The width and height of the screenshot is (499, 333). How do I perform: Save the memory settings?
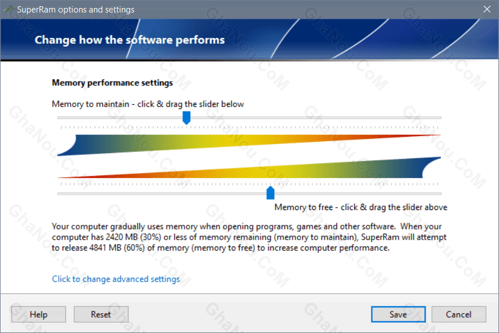(398, 315)
